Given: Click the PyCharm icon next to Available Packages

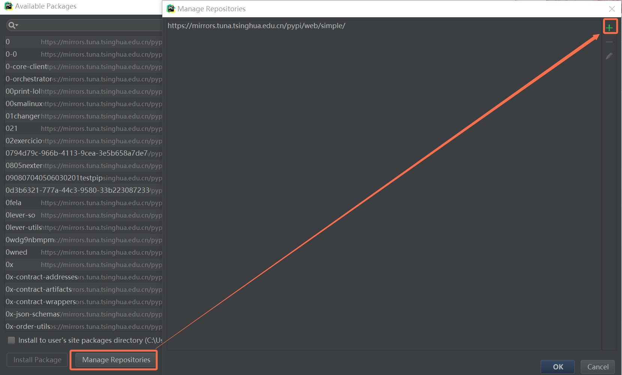Looking at the screenshot, I should point(8,6).
